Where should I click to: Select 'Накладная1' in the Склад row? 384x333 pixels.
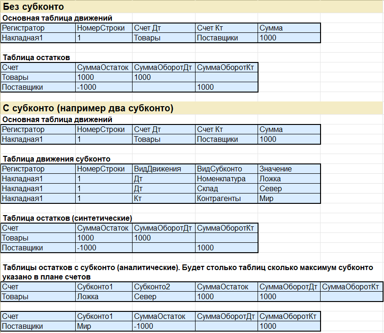click(38, 189)
